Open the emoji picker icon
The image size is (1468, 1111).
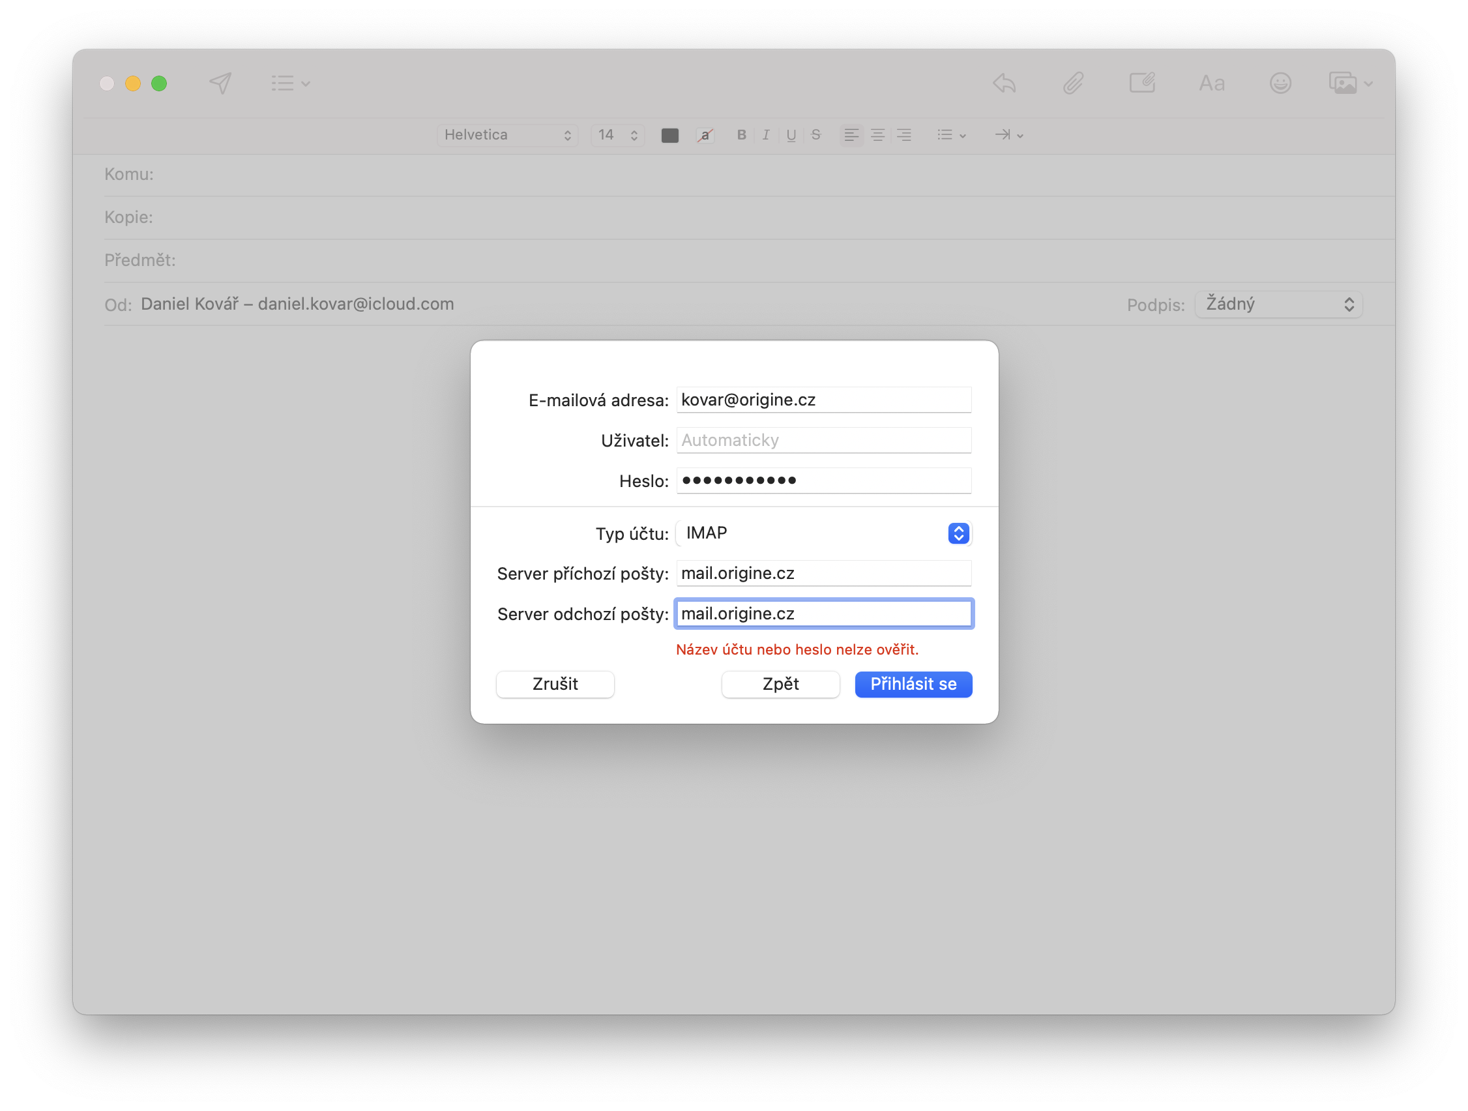1280,82
